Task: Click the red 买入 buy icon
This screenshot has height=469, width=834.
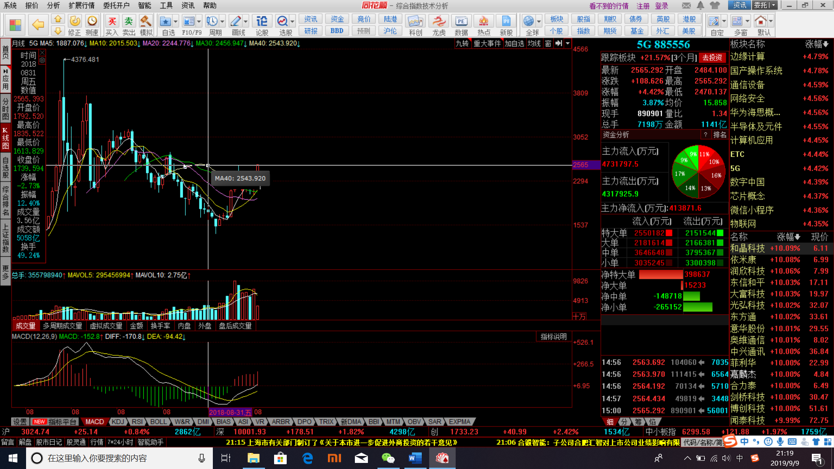Action: 112,25
